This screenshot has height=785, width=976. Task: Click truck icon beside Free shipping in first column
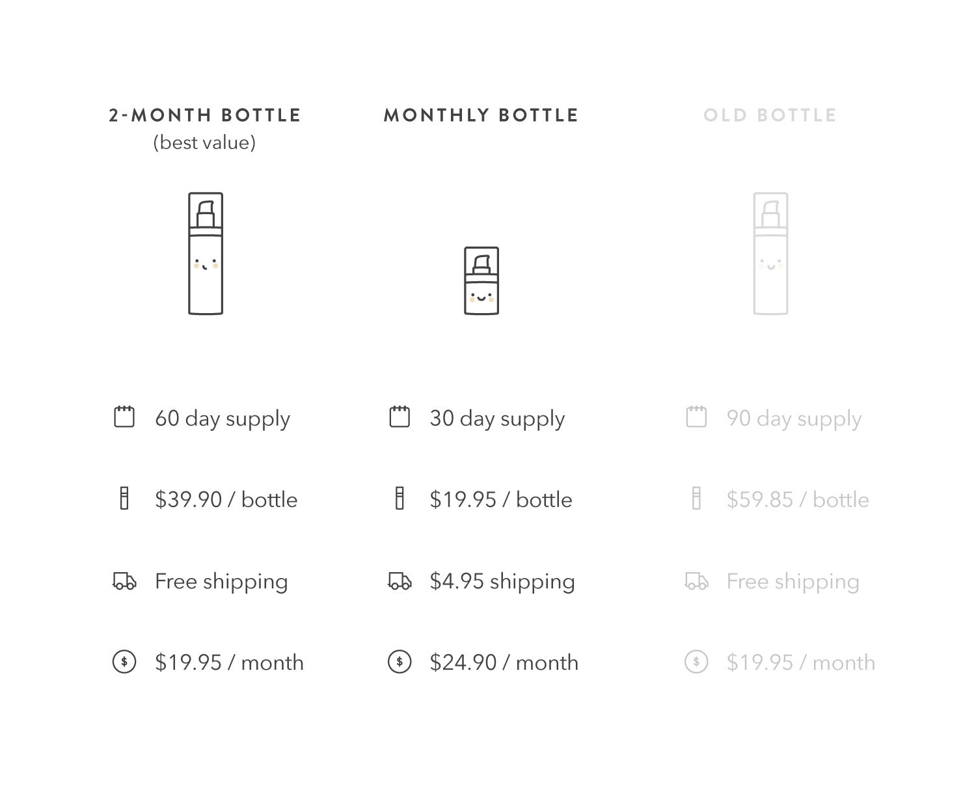click(124, 581)
